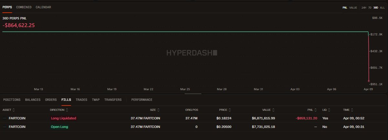The height and width of the screenshot is (140, 388).
Task: Click the $6,871,615.99 value cell
Action: (264, 118)
